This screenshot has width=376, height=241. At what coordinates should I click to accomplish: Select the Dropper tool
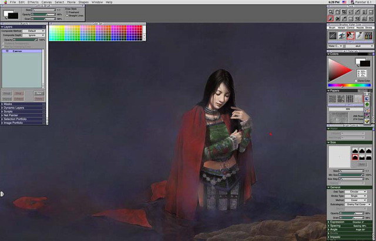(344, 18)
